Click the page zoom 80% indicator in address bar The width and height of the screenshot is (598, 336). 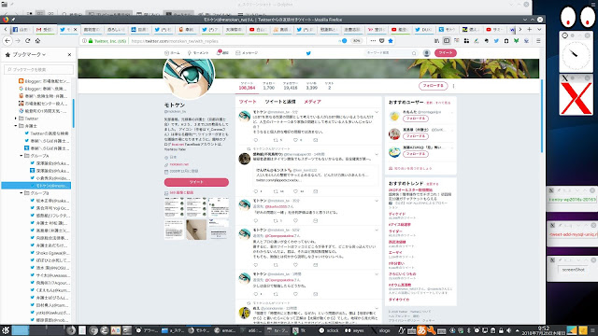point(356,41)
